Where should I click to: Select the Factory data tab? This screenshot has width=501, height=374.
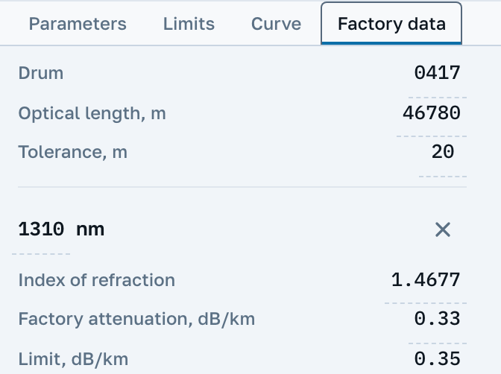pyautogui.click(x=391, y=24)
